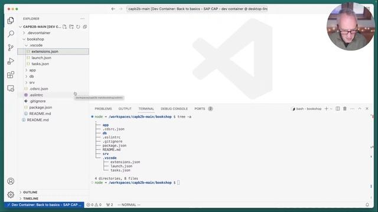Image resolution: width=378 pixels, height=212 pixels.
Task: Collapse all folders in Explorer
Action: (x=85, y=26)
